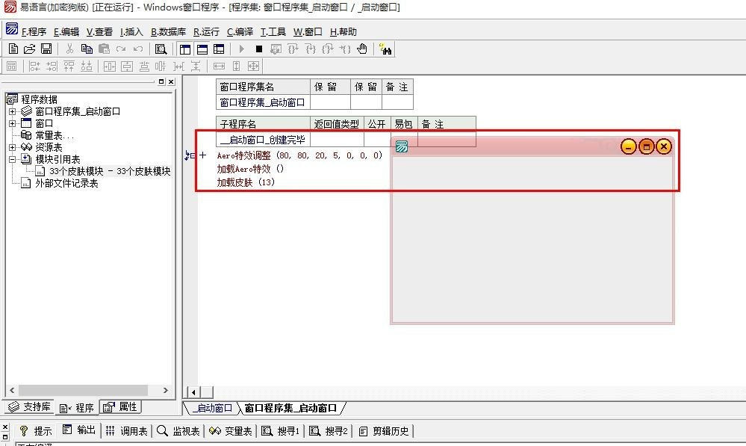Click the binoculars help search icon
The image size is (746, 446).
tap(385, 49)
